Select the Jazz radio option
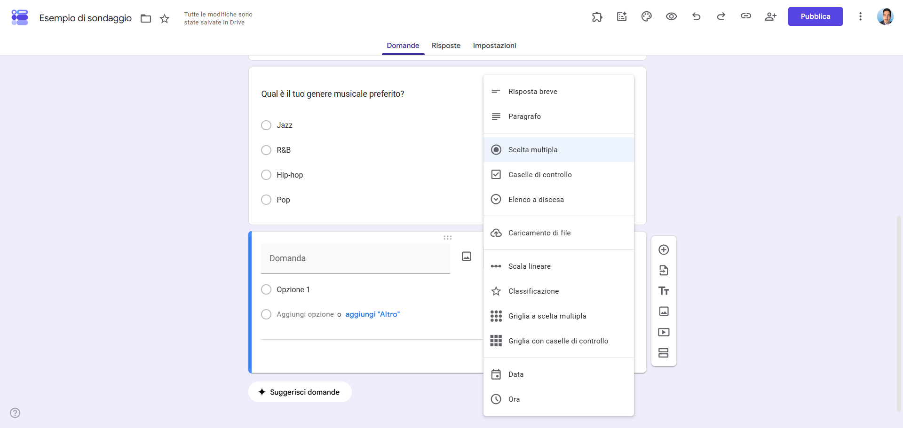 pyautogui.click(x=266, y=125)
